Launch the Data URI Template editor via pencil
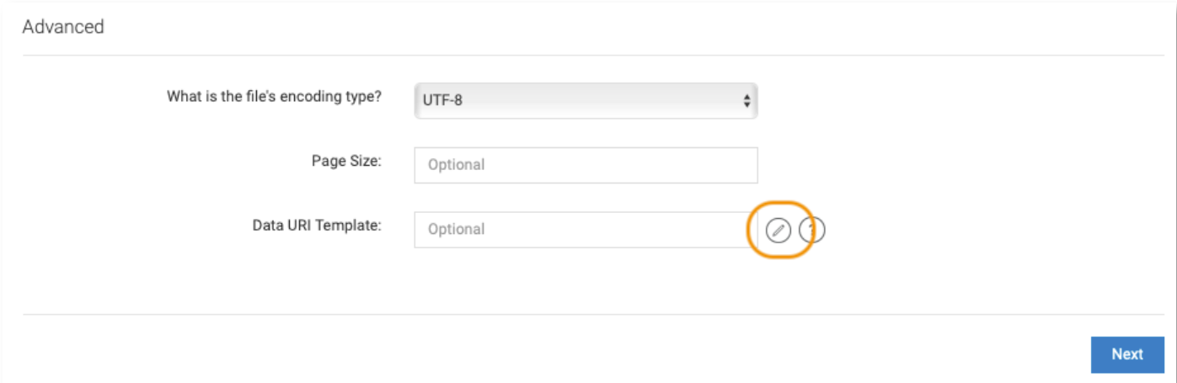 [778, 230]
